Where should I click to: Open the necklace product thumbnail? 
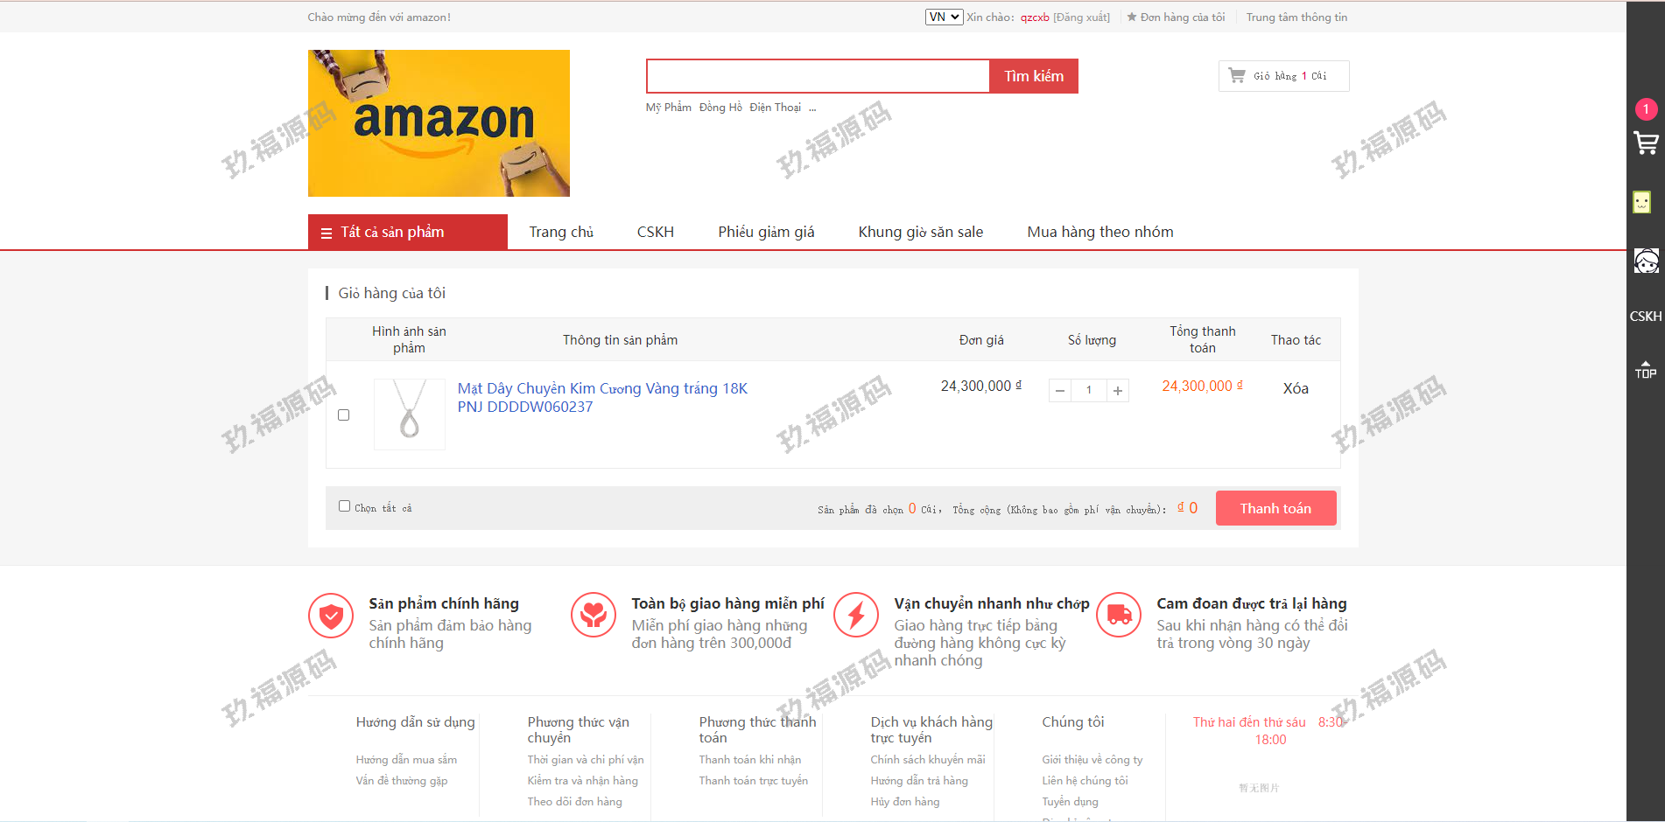click(x=410, y=414)
